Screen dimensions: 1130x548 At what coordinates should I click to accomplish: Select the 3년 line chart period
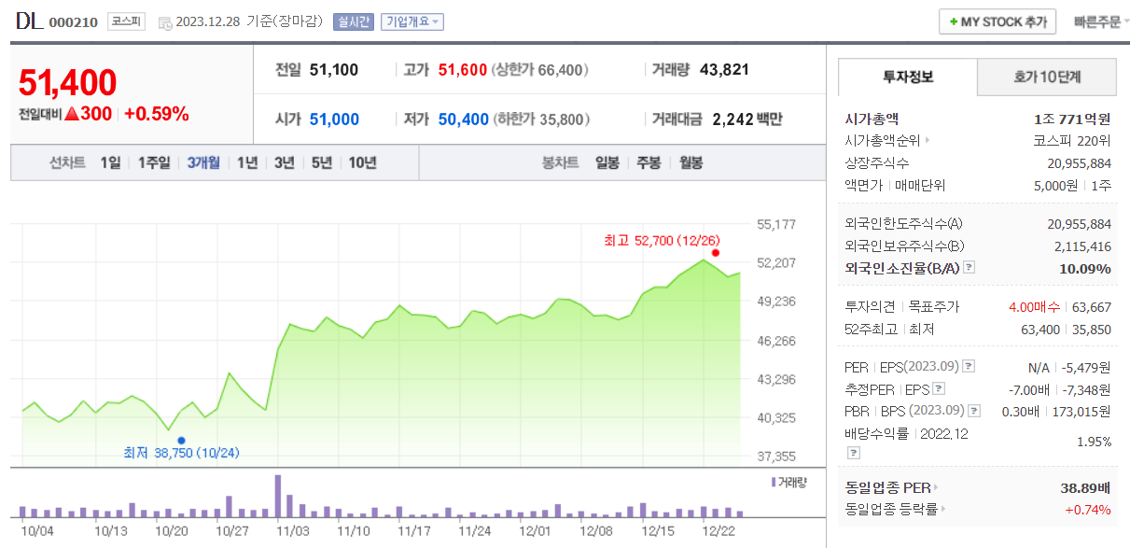(x=285, y=162)
